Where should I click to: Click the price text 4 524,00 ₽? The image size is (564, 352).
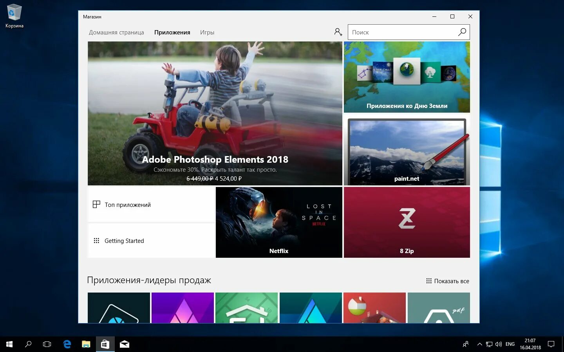[x=228, y=179]
